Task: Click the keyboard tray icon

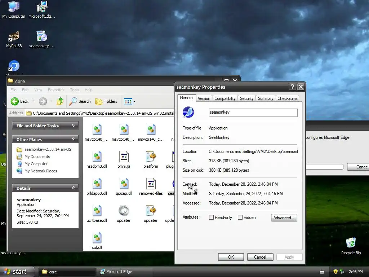Action: click(x=322, y=272)
